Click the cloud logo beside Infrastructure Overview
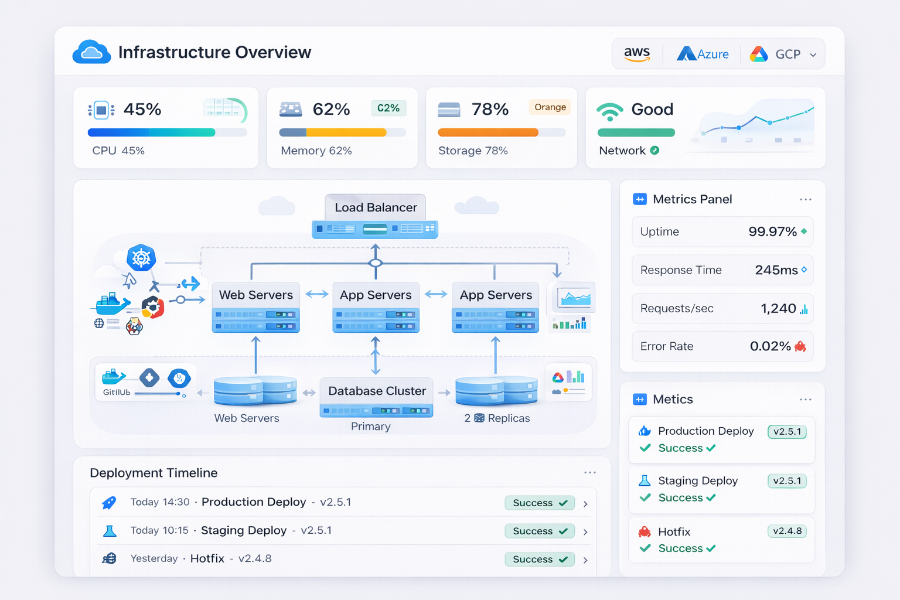 tap(91, 52)
